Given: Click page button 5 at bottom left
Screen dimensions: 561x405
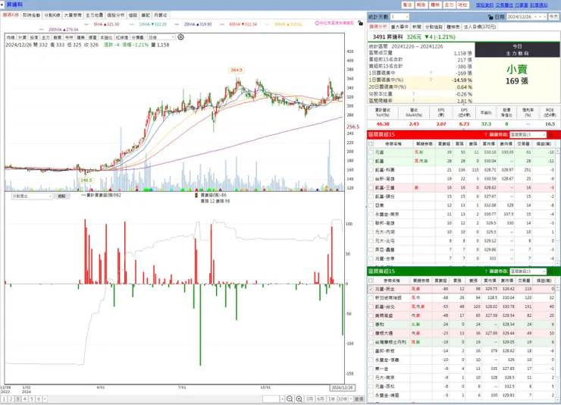Looking at the screenshot, I should (x=32, y=399).
